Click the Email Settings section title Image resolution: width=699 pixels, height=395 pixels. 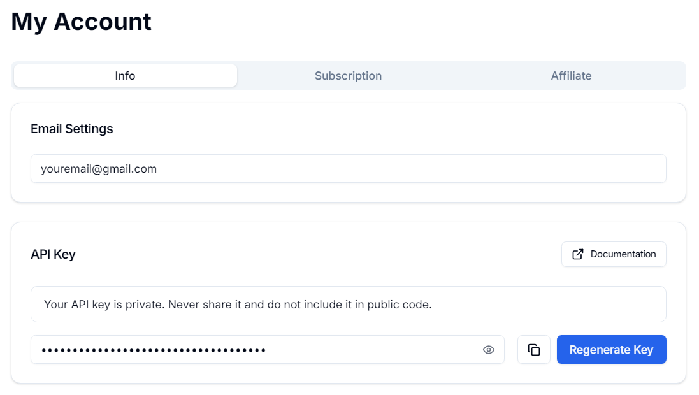[72, 129]
